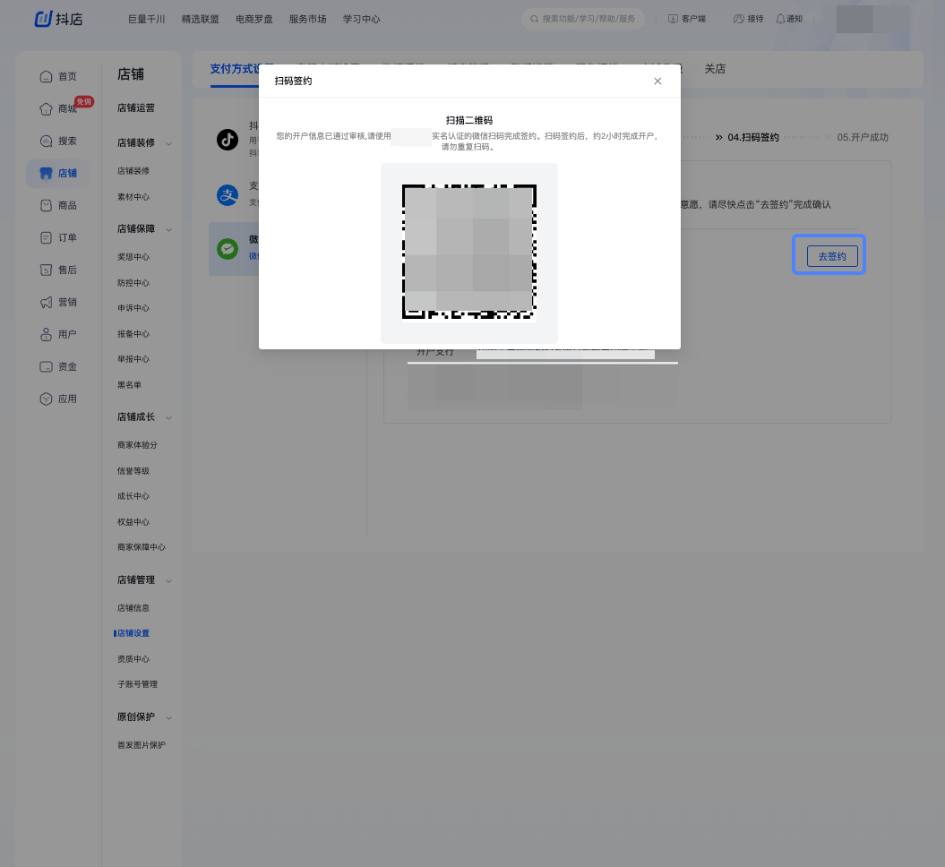
Task: Collapse the 店铺保障 menu group
Action: click(x=169, y=230)
